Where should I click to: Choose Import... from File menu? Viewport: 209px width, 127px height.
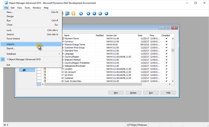[x=31, y=44]
